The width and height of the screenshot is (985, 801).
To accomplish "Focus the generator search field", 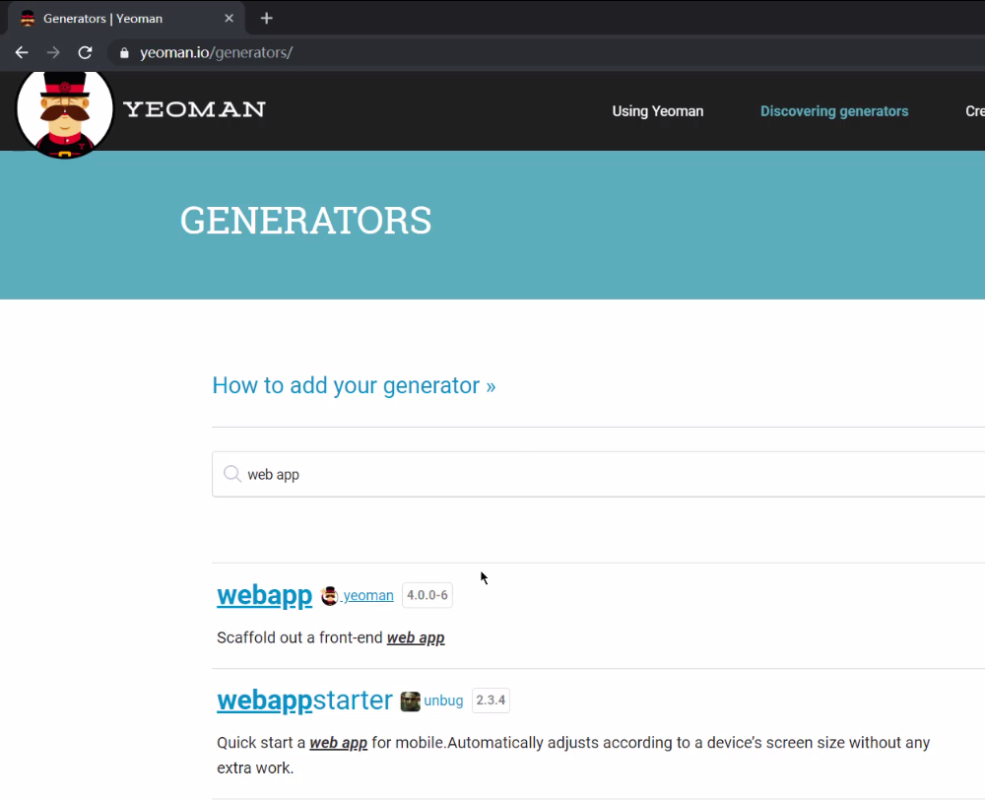I will [598, 474].
